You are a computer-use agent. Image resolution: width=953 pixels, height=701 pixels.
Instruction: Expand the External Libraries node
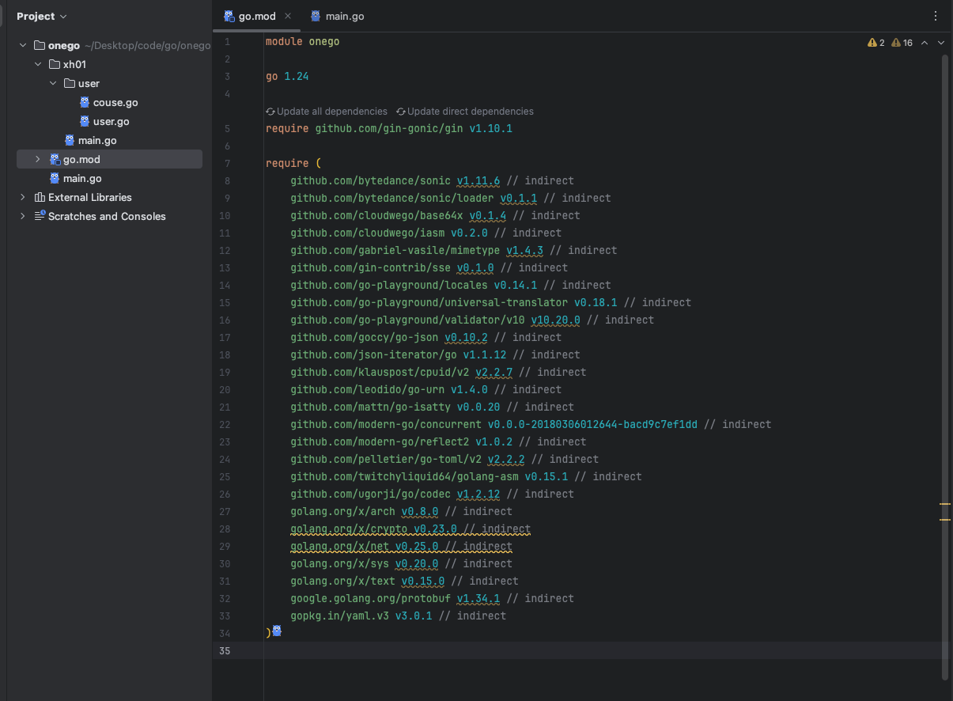[23, 197]
